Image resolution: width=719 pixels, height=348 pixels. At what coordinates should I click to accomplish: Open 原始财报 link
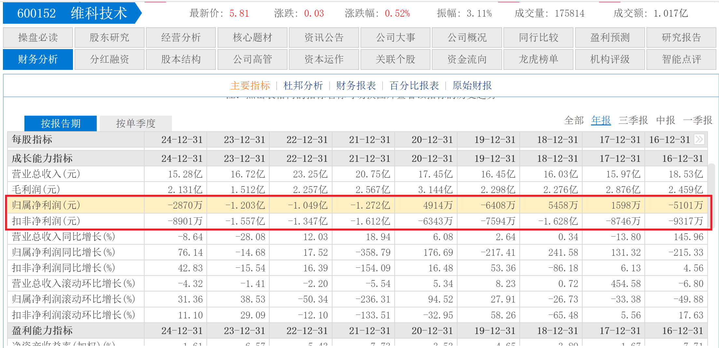coord(472,85)
